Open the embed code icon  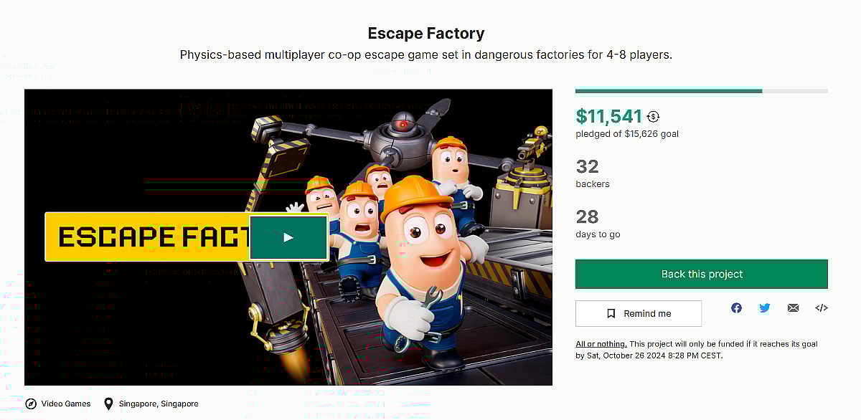822,308
